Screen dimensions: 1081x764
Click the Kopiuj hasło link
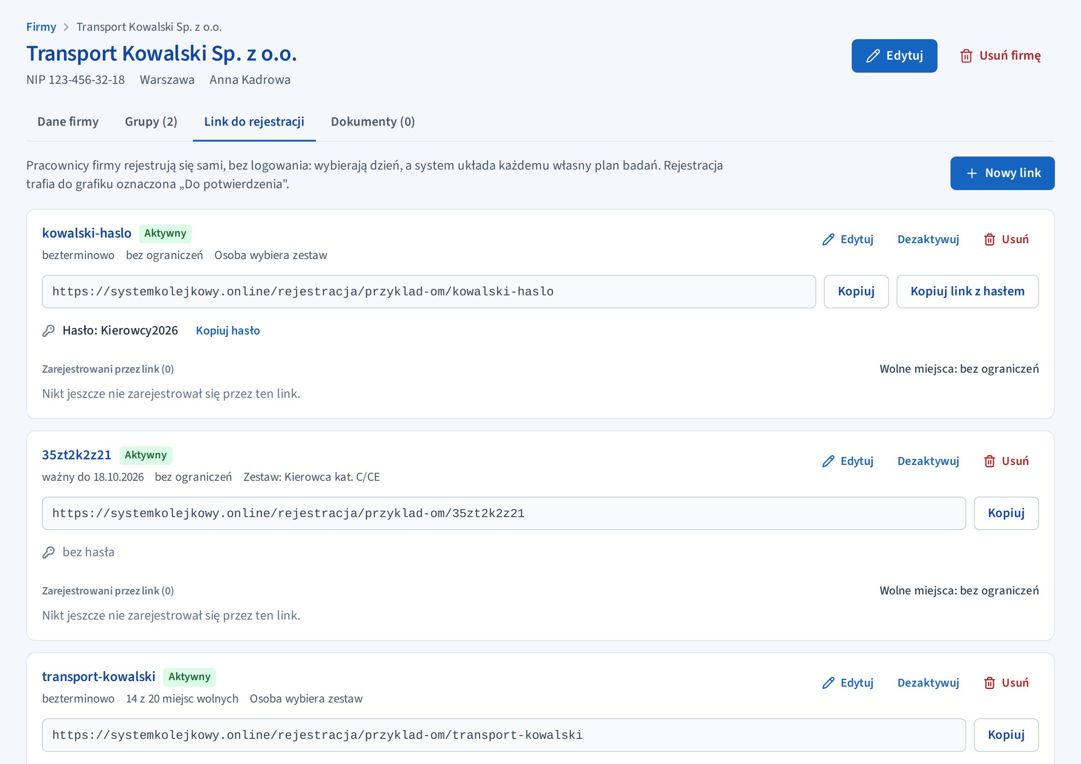coord(228,331)
